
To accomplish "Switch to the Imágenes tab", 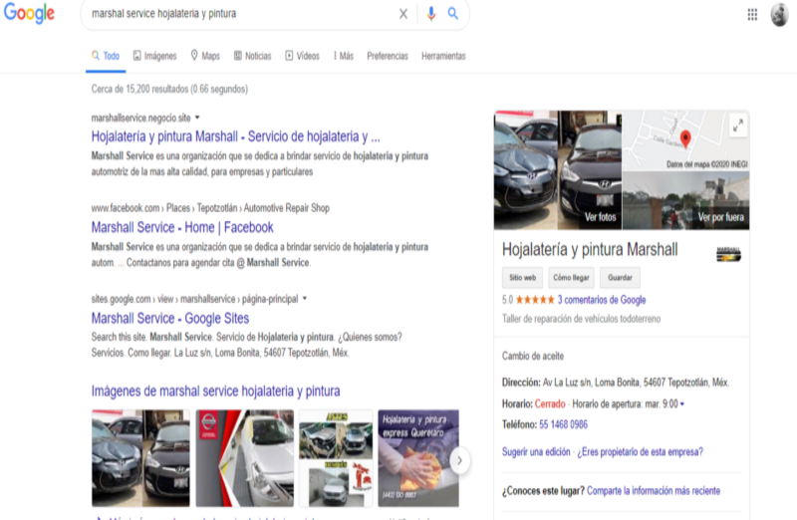I will tap(155, 56).
